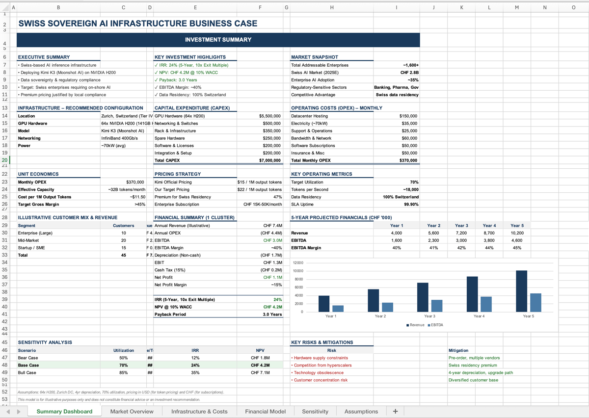Select the '~18,000' Tokens per Second cell
The width and height of the screenshot is (589, 418).
(x=397, y=189)
